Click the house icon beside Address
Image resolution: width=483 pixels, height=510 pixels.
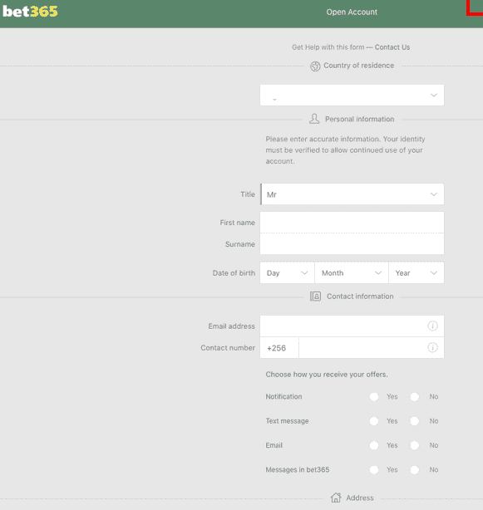[336, 498]
